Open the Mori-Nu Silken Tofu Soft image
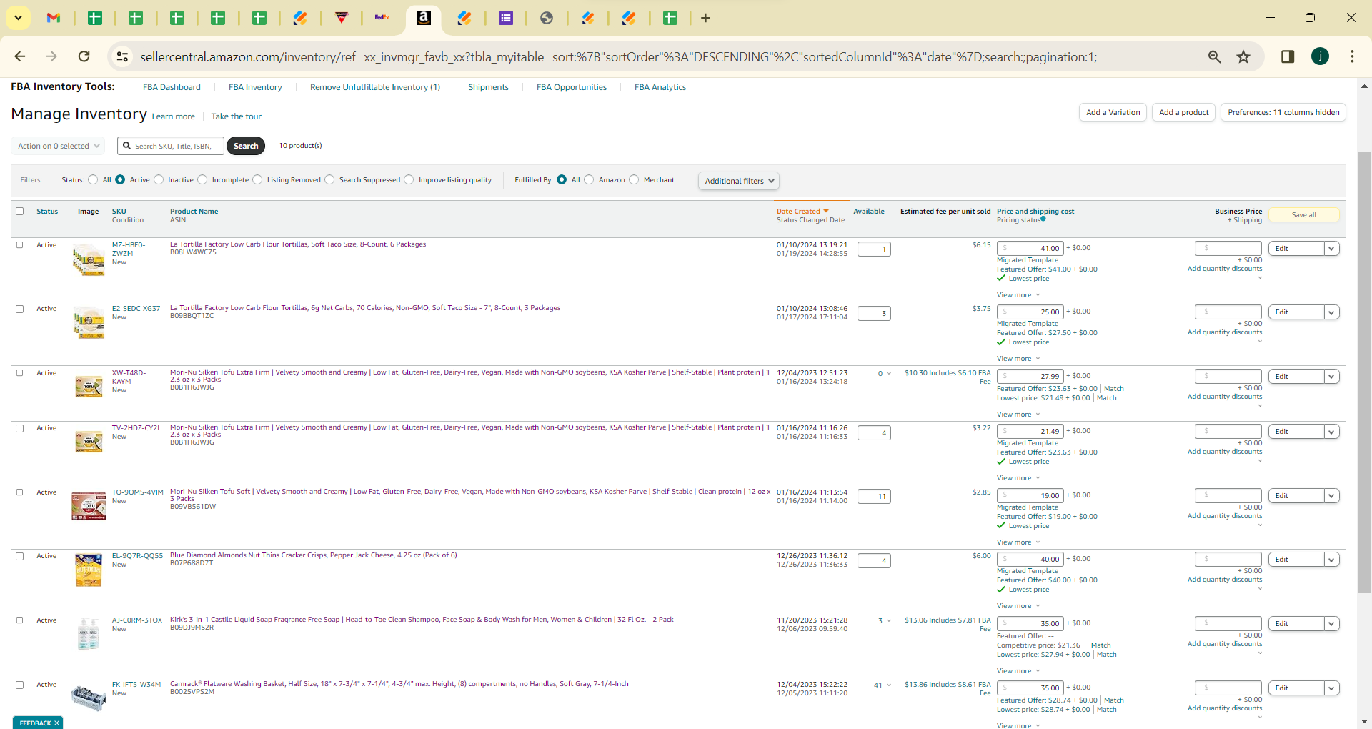This screenshot has width=1372, height=729. 89,506
